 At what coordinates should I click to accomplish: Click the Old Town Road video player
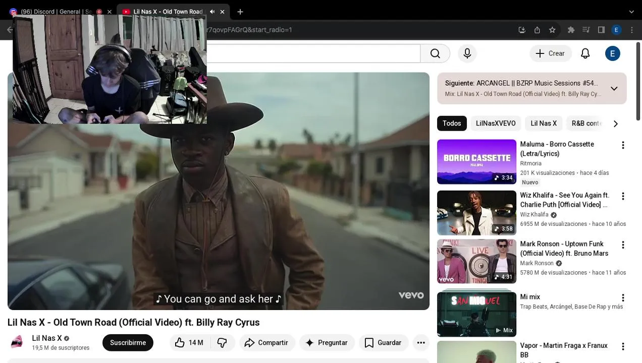tap(219, 191)
